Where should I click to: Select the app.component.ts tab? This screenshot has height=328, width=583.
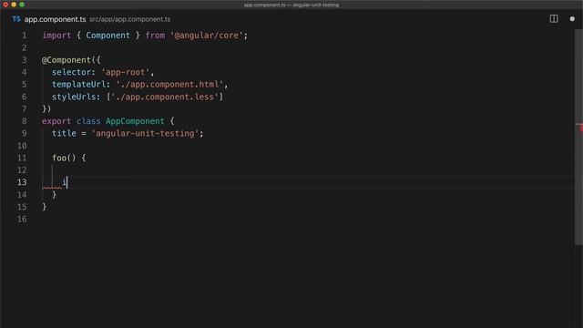click(x=55, y=19)
